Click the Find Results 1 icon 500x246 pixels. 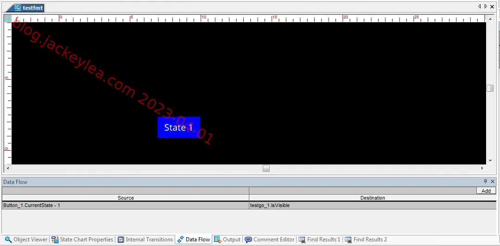pos(302,240)
